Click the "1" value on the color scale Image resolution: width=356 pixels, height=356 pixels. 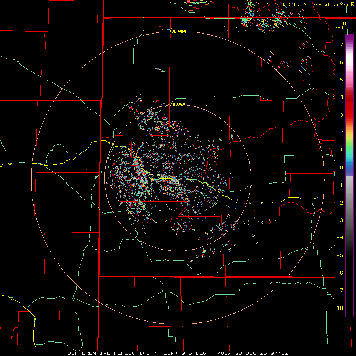pos(341,150)
